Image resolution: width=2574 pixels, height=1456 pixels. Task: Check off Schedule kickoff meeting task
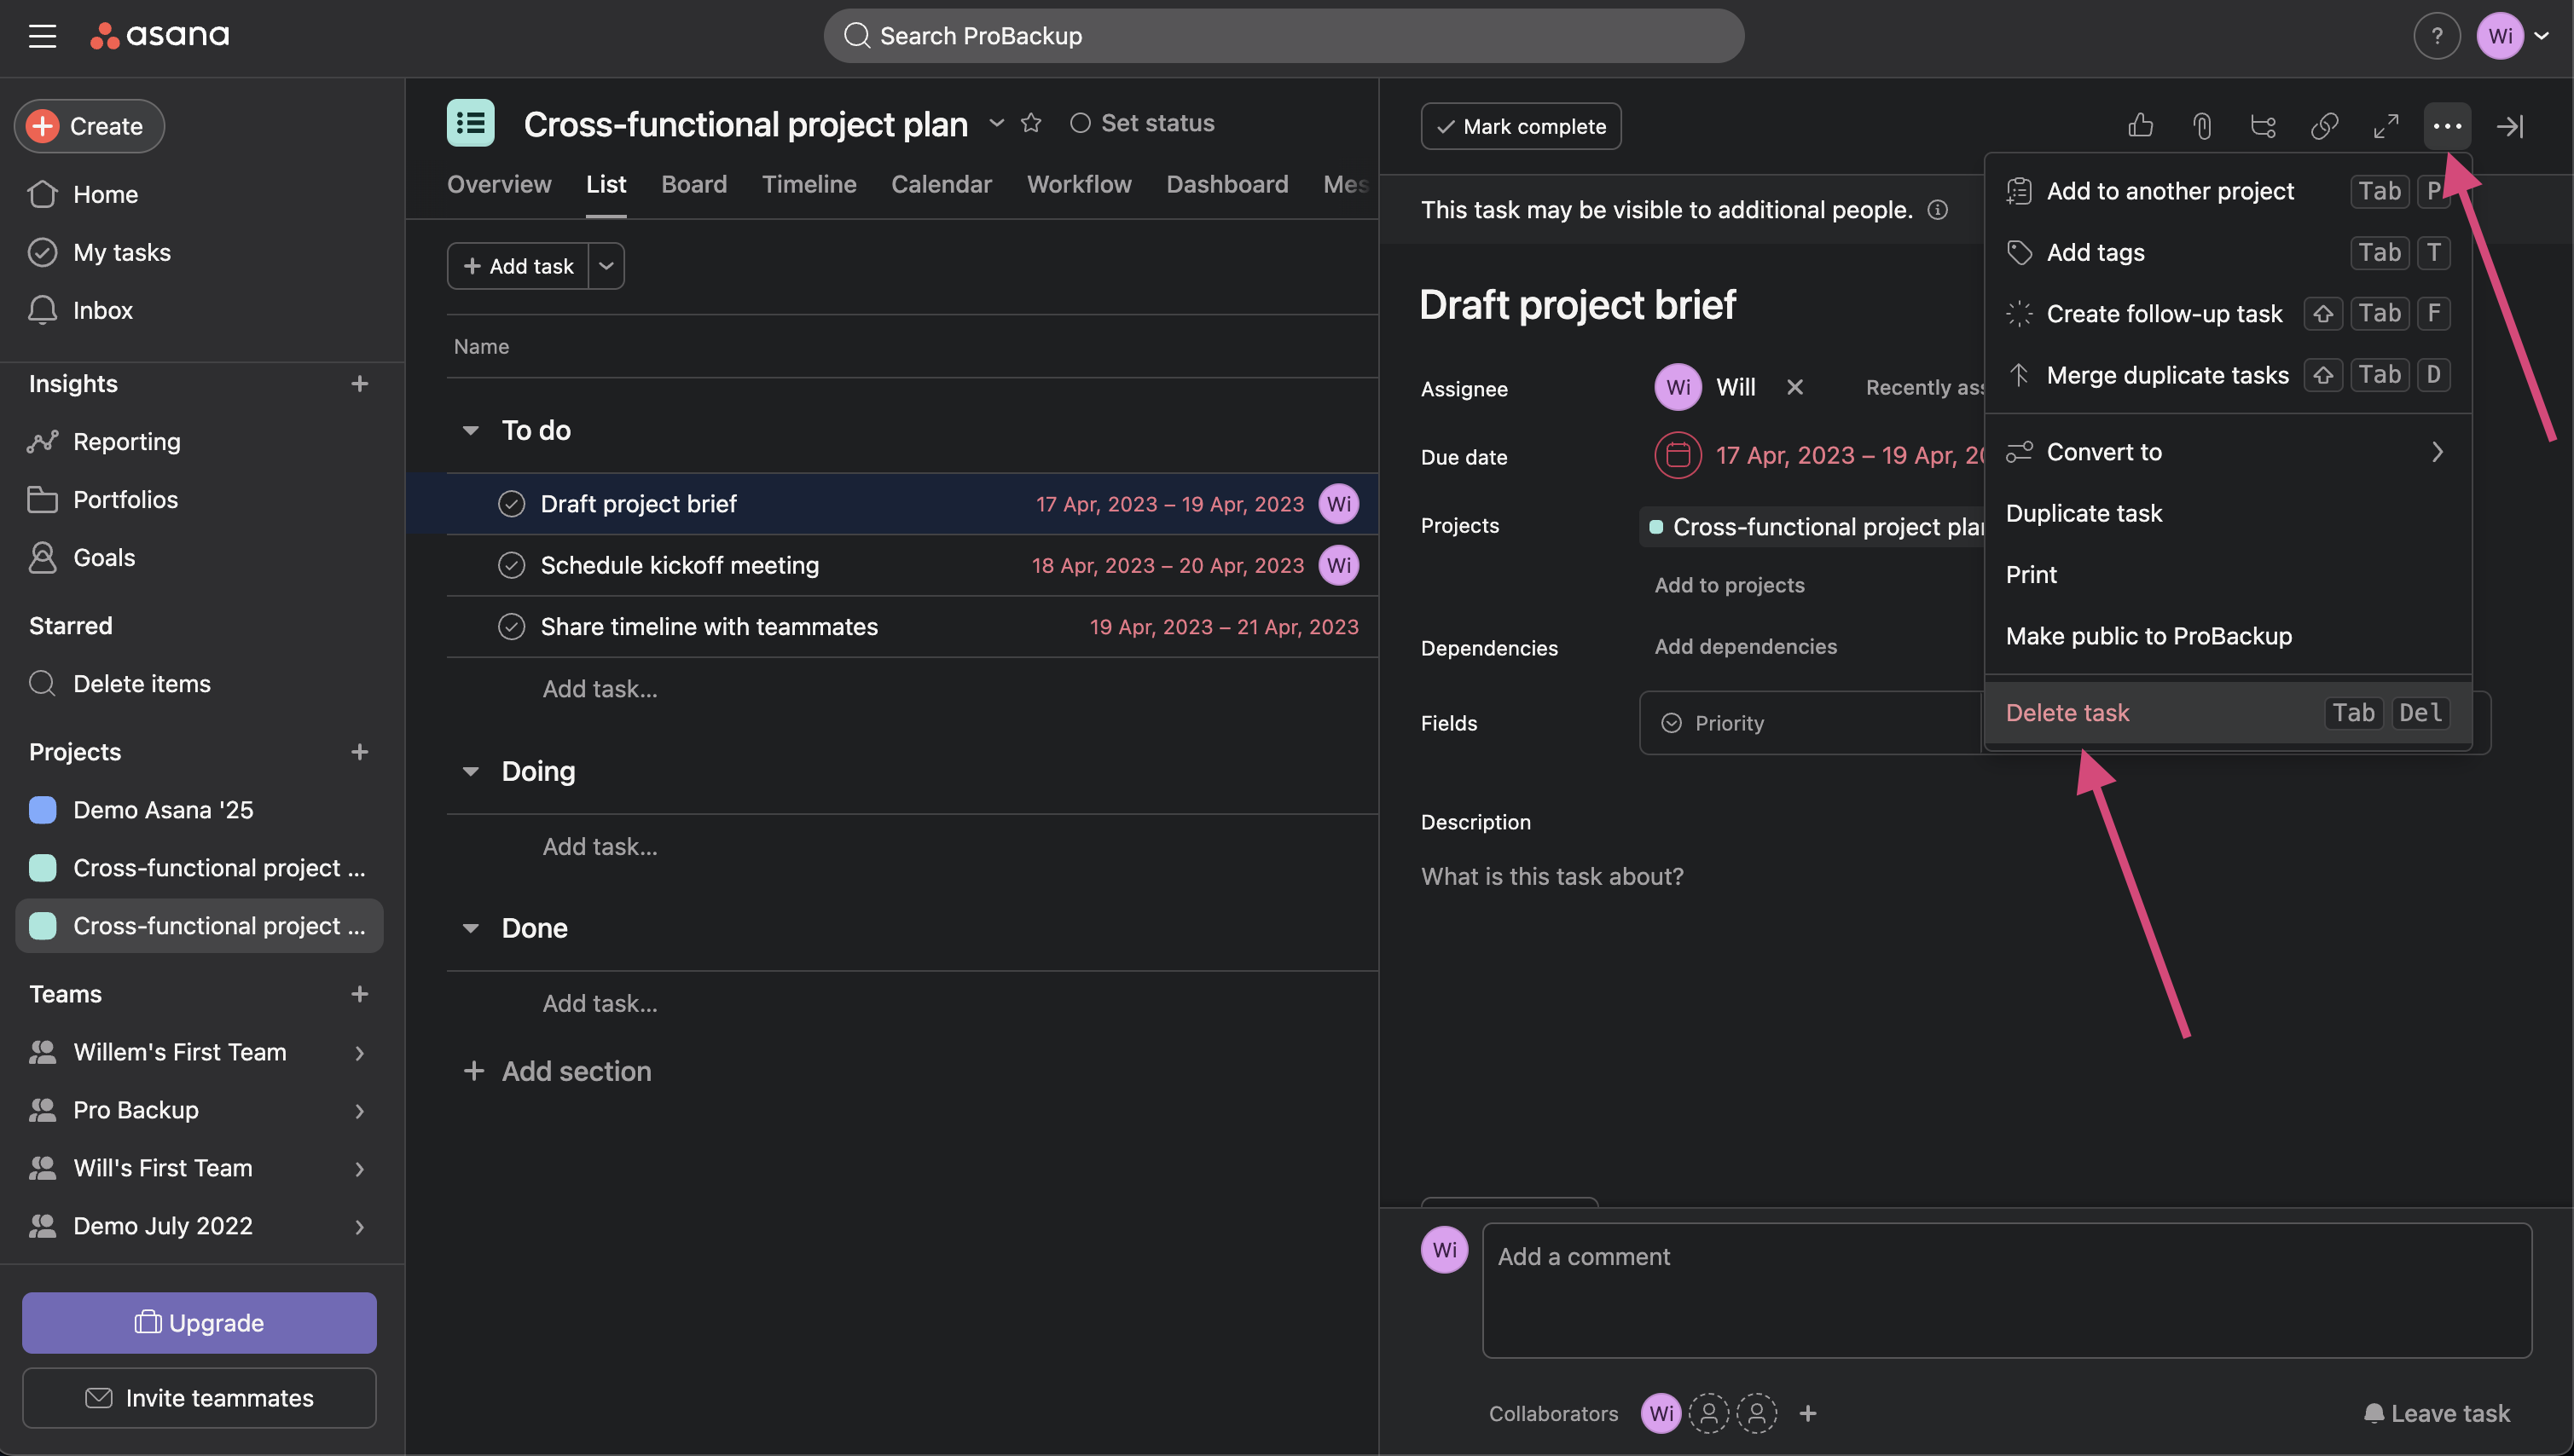[x=511, y=565]
